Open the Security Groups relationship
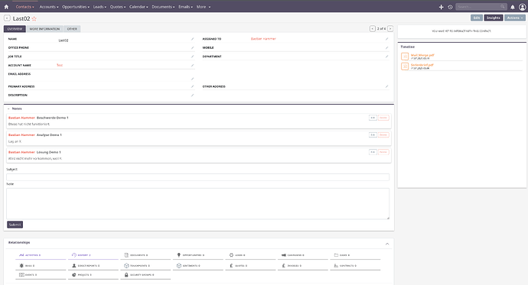Viewport: 528px width, 285px height. coord(145,275)
